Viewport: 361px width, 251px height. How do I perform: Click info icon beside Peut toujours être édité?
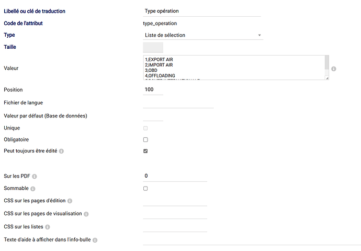click(61, 151)
